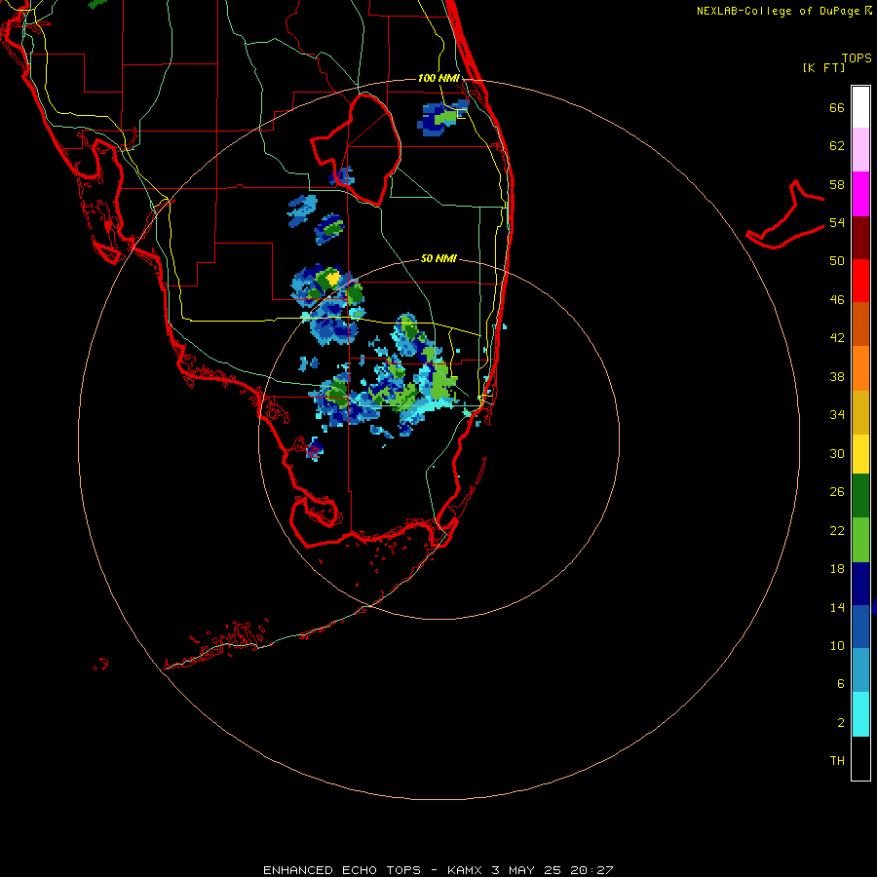Viewport: 877px width, 877px height.
Task: Pick the light green legend swatch
Action: coord(860,540)
